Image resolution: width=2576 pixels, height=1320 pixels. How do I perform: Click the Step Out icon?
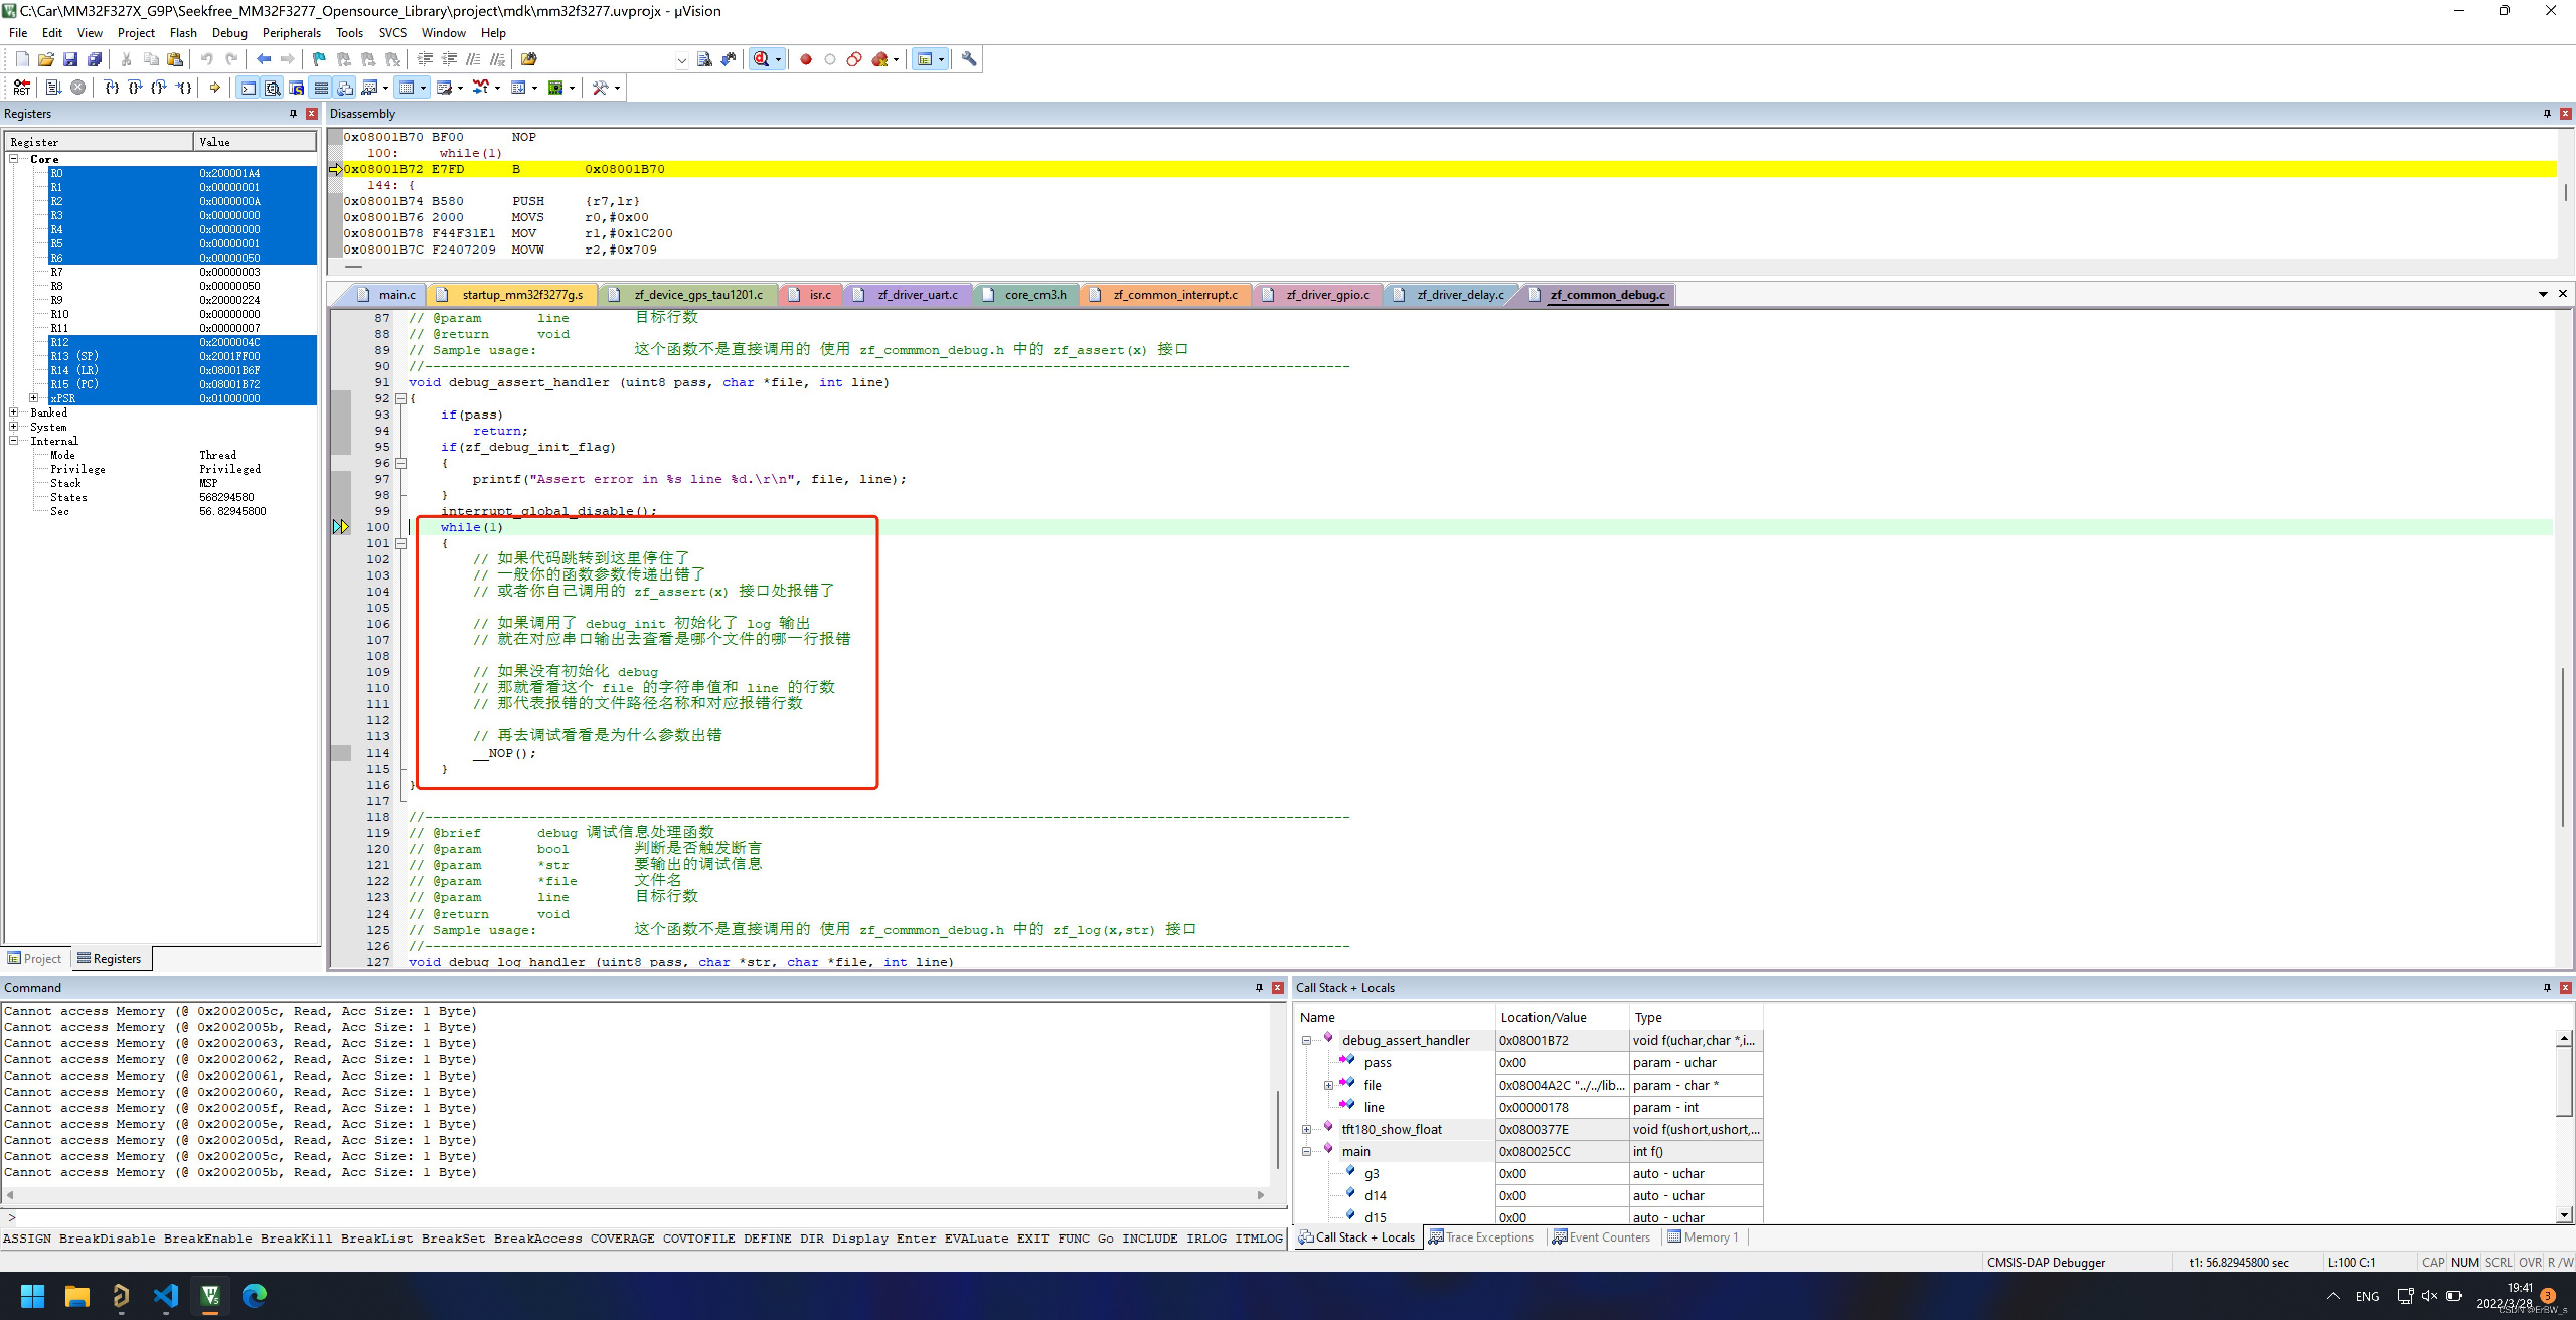[x=160, y=87]
